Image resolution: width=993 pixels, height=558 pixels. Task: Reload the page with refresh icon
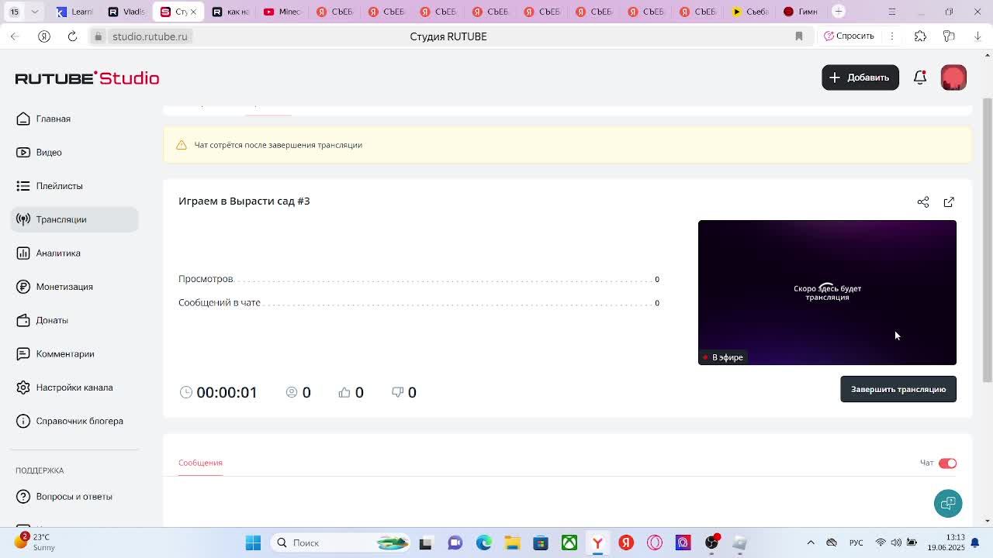[x=72, y=36]
